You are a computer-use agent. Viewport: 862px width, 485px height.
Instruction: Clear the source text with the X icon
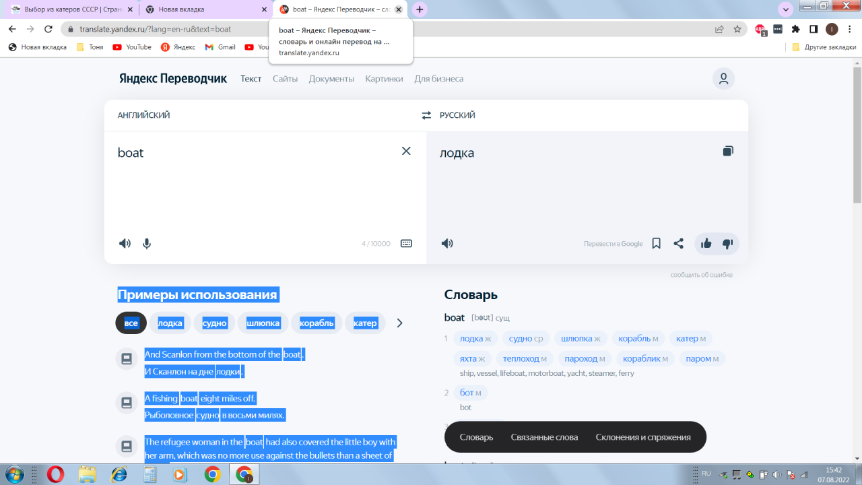[406, 151]
